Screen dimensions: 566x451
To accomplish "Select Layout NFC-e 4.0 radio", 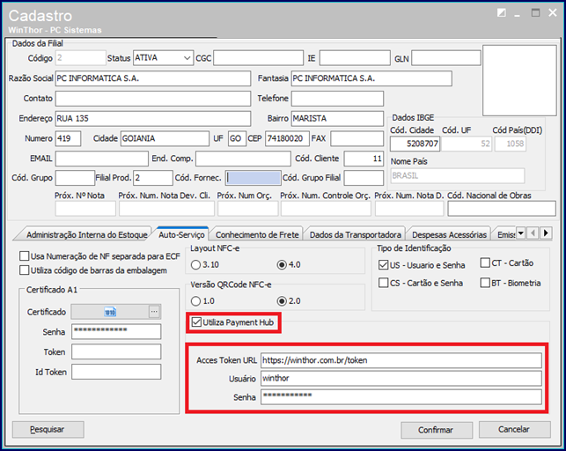I will (282, 264).
